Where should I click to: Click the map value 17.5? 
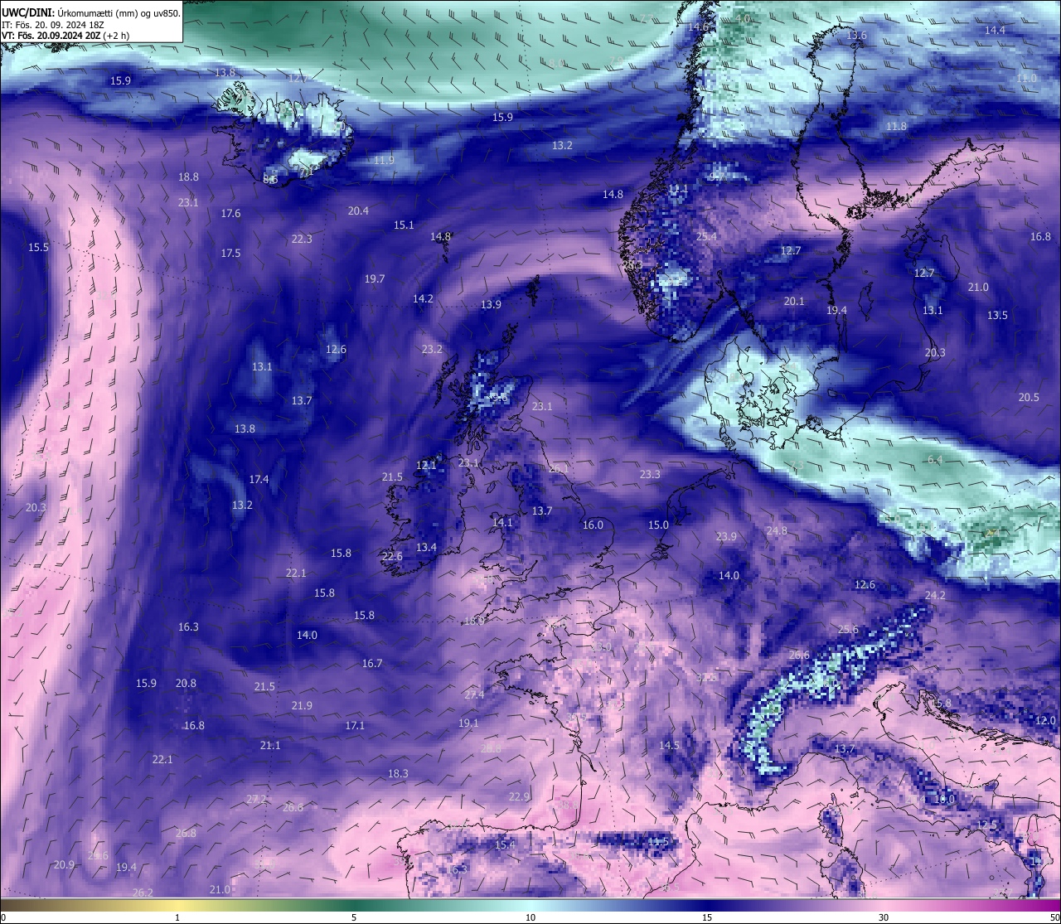[230, 254]
